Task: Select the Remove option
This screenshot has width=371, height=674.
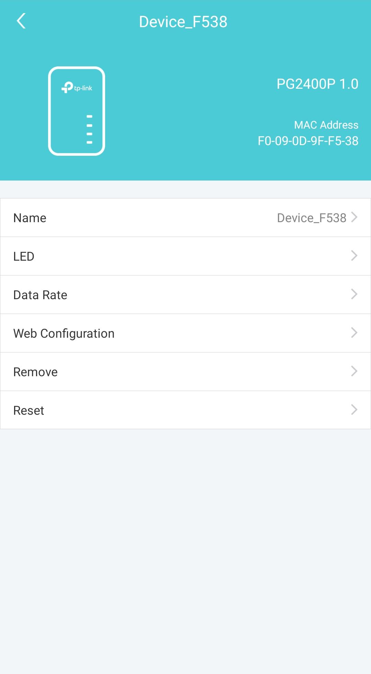Action: (185, 372)
